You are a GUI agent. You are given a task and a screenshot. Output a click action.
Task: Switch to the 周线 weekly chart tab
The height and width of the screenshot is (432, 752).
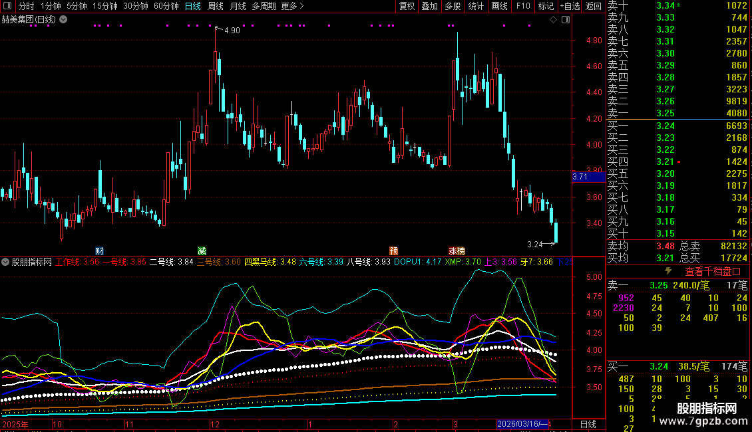point(216,7)
